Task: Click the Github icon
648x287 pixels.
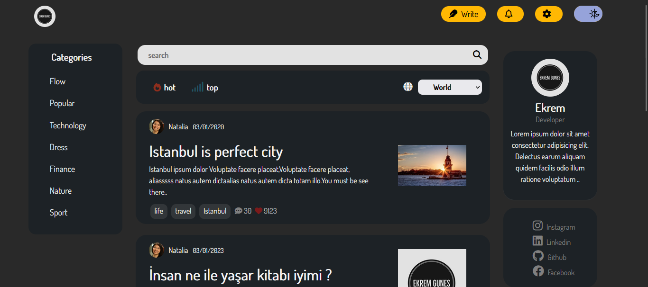Action: click(x=538, y=256)
